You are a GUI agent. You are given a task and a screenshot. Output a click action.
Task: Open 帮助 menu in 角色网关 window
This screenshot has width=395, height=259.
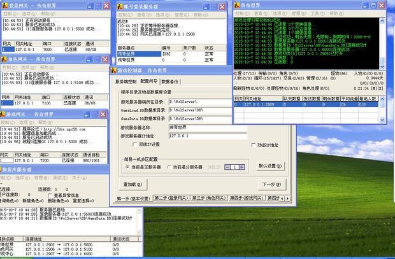(x=47, y=67)
